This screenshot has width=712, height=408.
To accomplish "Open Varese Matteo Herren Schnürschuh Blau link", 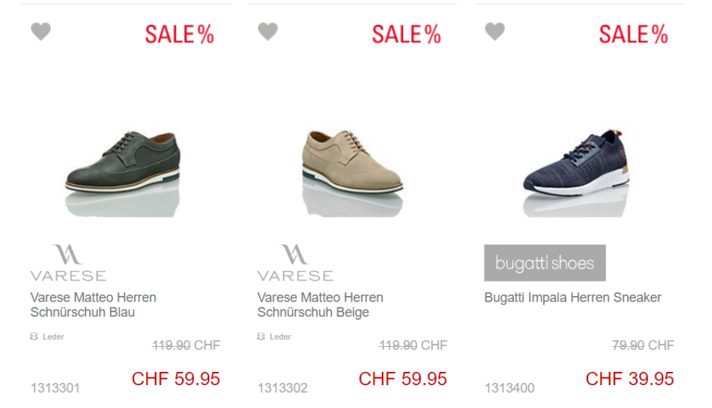I will [x=93, y=304].
